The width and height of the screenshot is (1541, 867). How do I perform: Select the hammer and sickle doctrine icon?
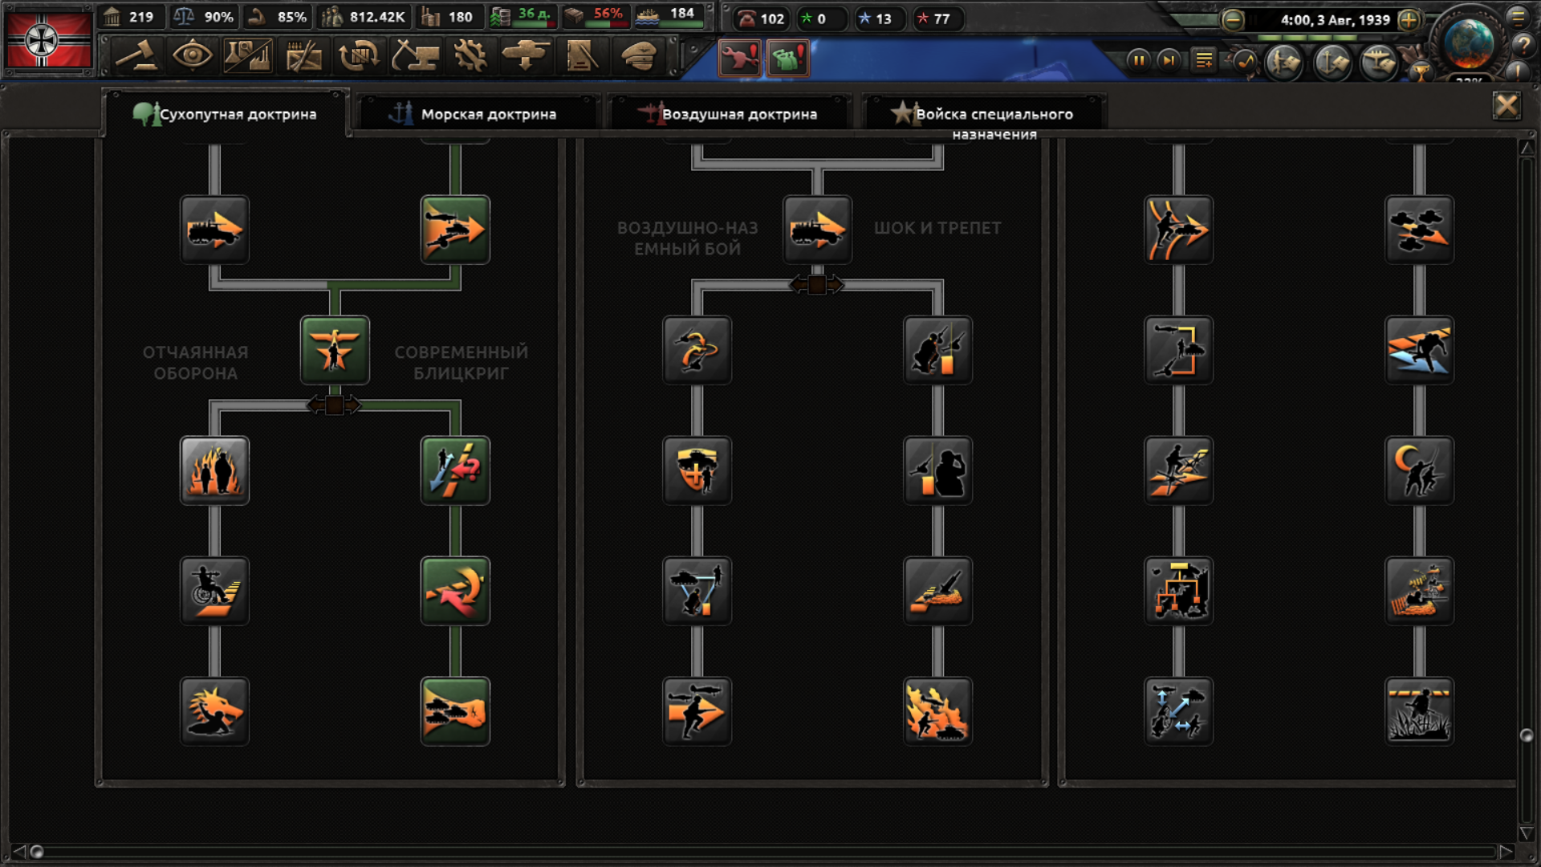click(455, 591)
